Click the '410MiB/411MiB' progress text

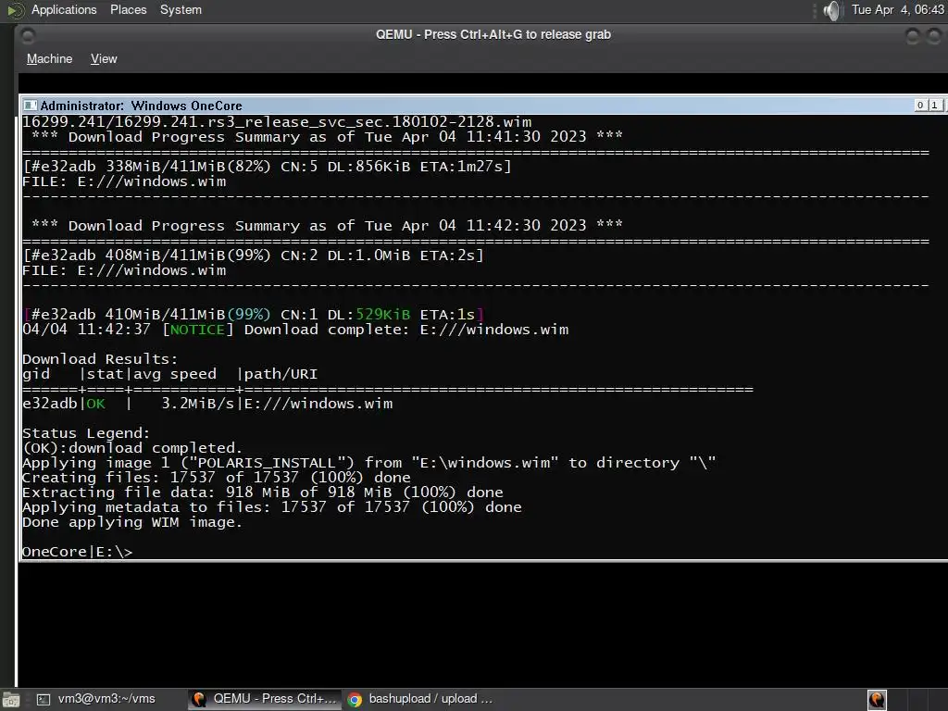point(165,315)
